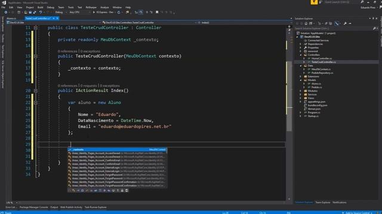Viewport: 382px width, 214px height.
Task: Click the Solution Explorer Properties wrench icon
Action: (x=345, y=24)
